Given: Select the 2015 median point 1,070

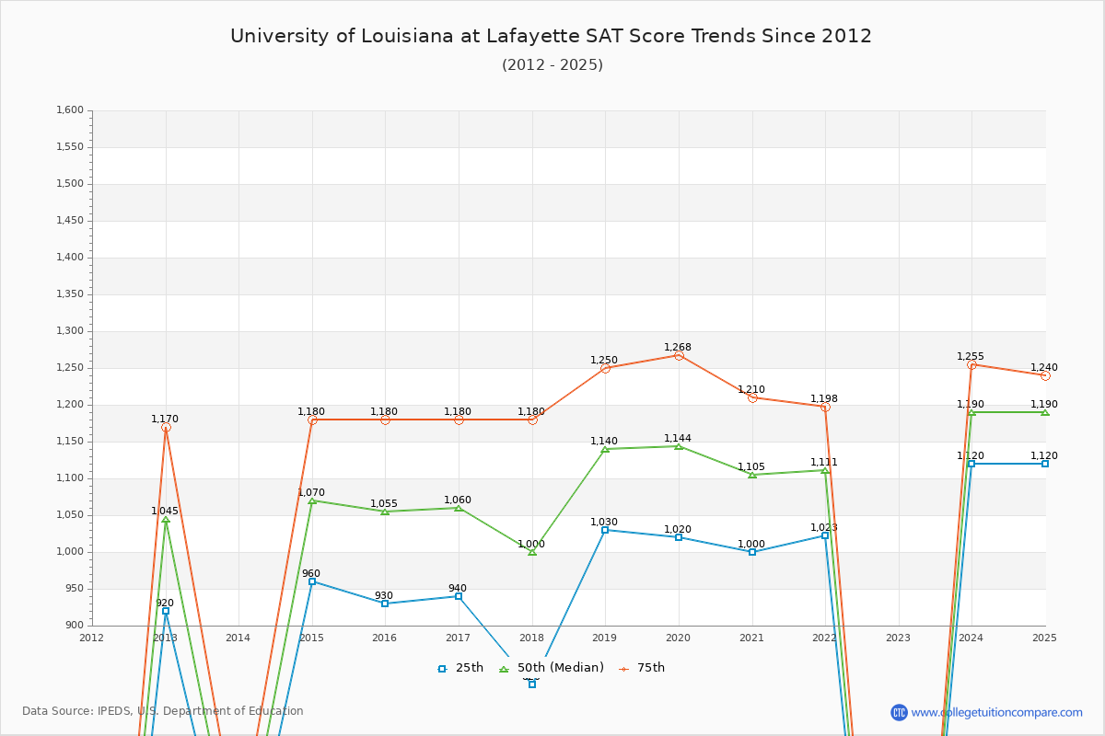Looking at the screenshot, I should point(312,500).
